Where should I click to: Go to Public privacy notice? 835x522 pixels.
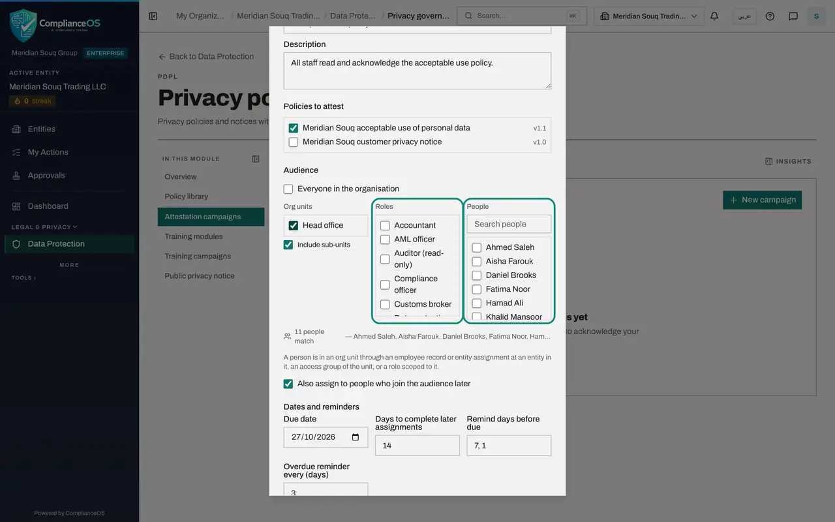click(x=211, y=276)
